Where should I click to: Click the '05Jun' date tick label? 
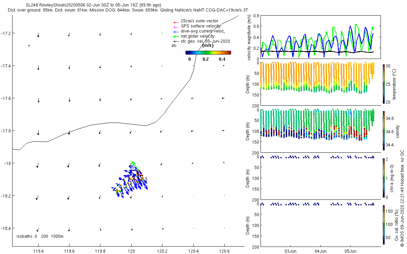350,251
